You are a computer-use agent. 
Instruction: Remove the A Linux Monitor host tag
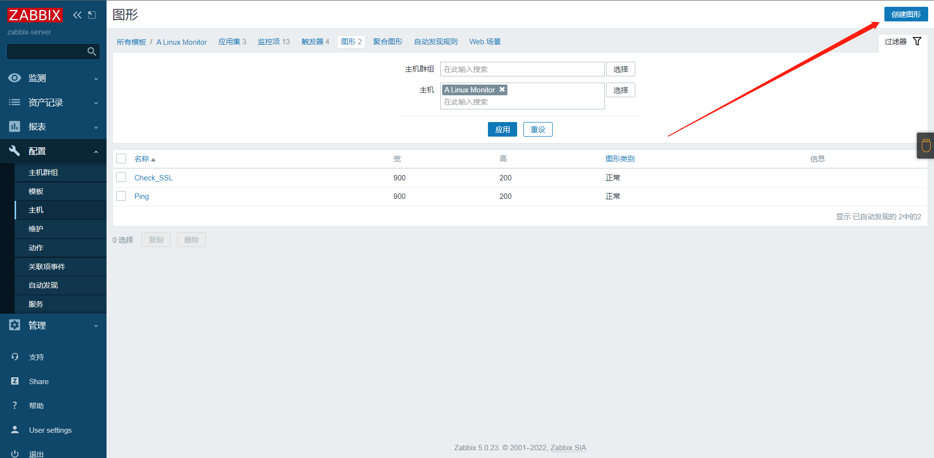[x=502, y=89]
